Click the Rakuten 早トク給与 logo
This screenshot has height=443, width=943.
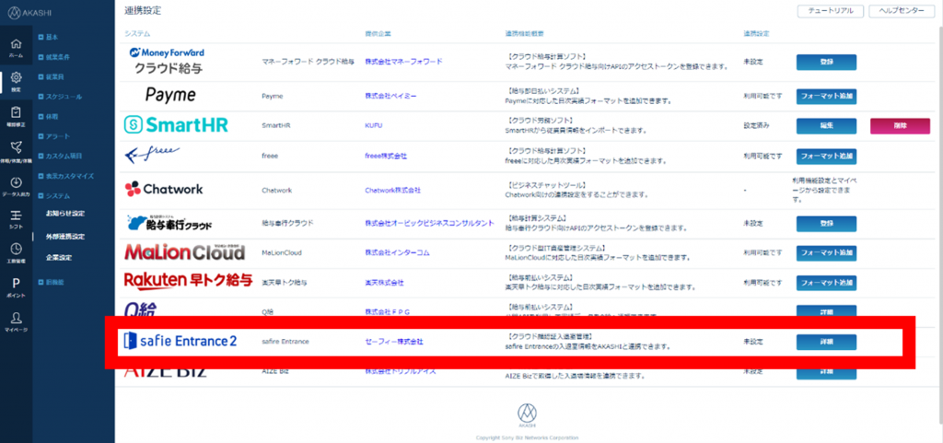(188, 281)
